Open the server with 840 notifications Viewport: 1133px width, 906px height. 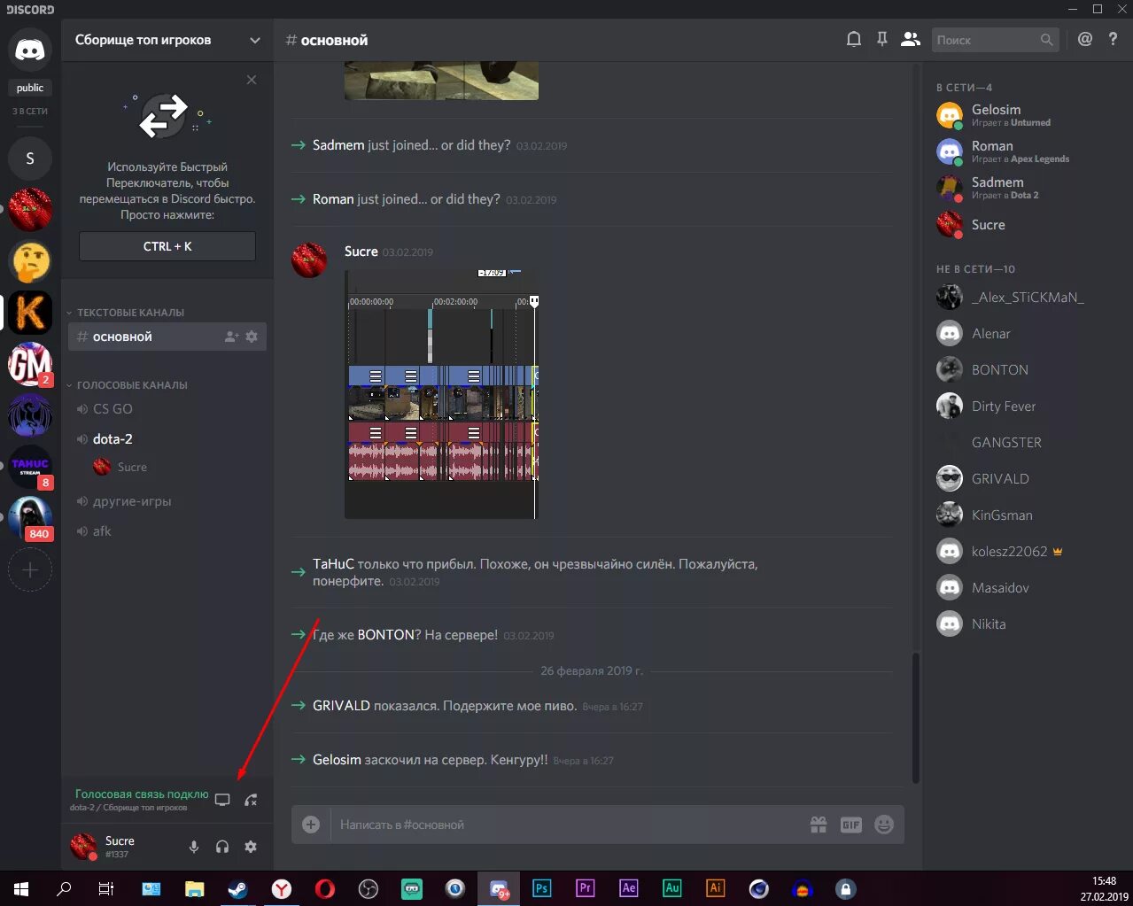pyautogui.click(x=30, y=518)
